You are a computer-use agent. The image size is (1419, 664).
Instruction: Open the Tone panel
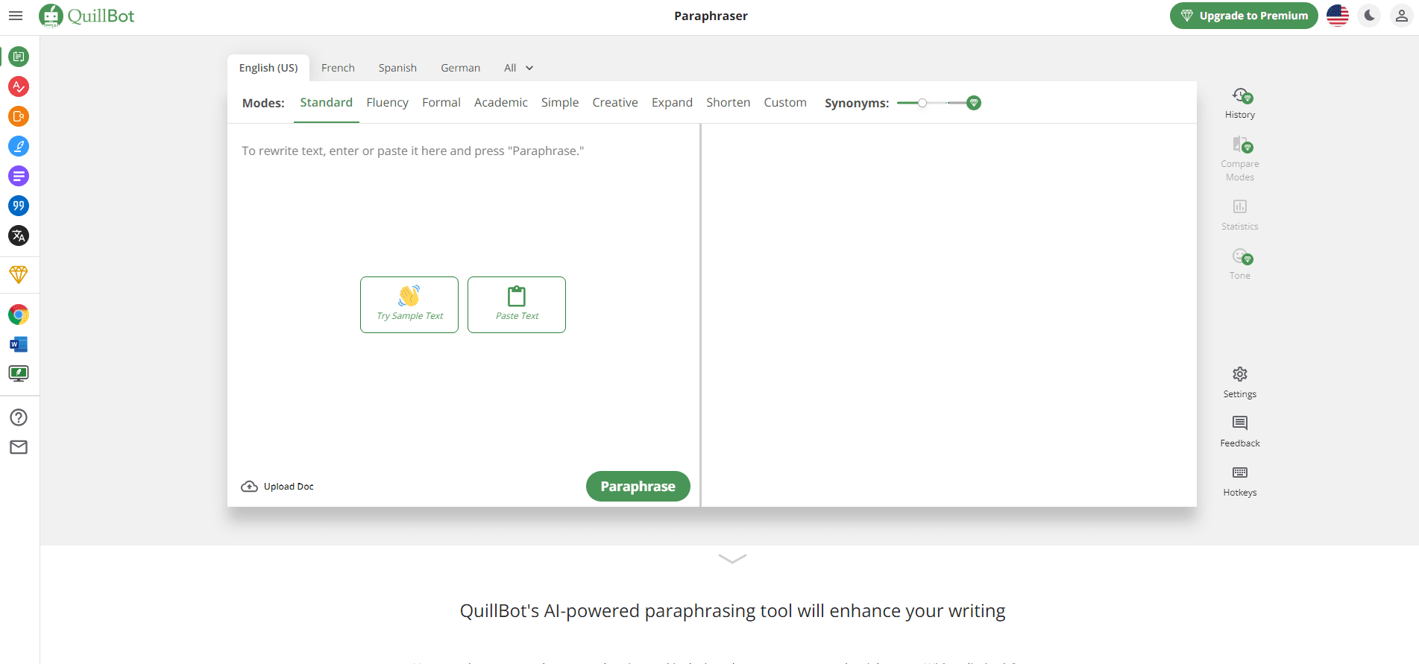pyautogui.click(x=1240, y=265)
